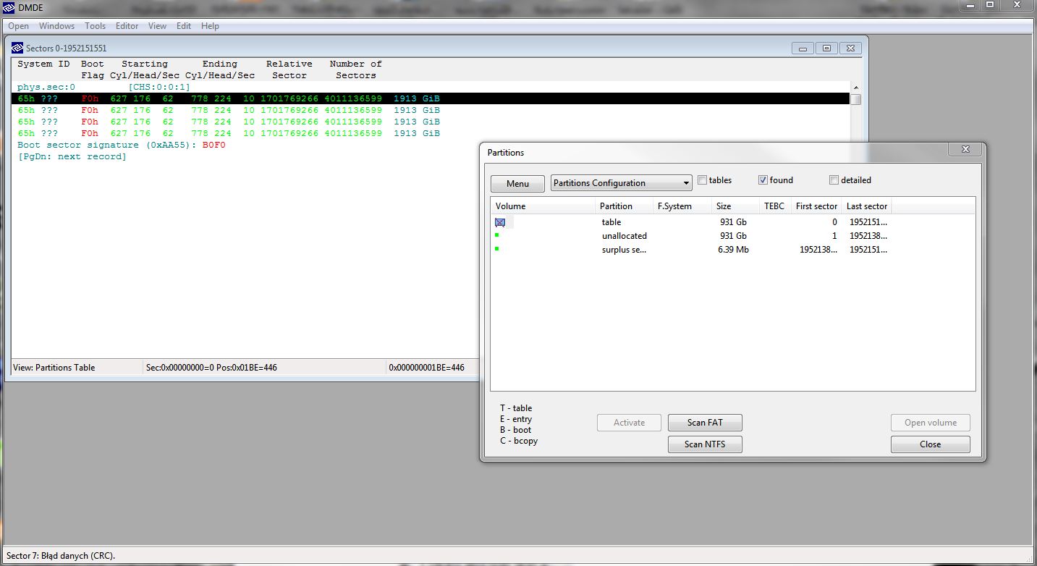This screenshot has height=566, width=1037.
Task: Click the grayed-out Open volume button
Action: (930, 423)
